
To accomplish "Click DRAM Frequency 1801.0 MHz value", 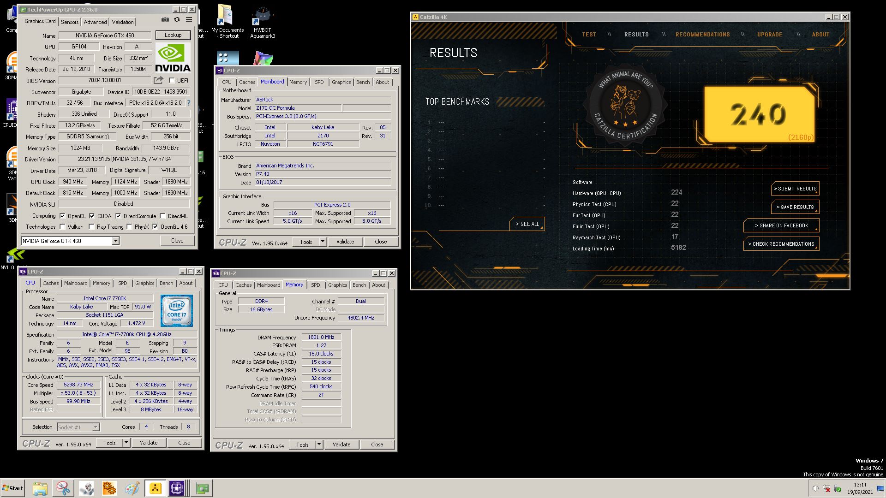I will (321, 337).
